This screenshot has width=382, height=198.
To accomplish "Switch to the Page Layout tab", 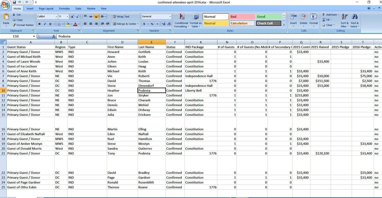I will click(x=46, y=9).
